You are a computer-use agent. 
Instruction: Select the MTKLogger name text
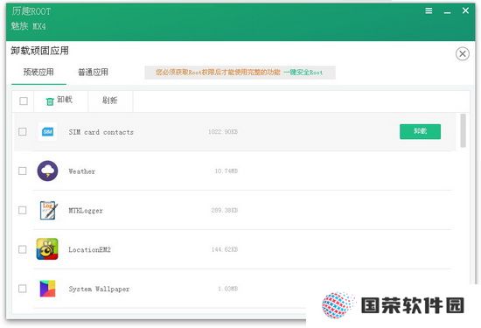pyautogui.click(x=86, y=211)
